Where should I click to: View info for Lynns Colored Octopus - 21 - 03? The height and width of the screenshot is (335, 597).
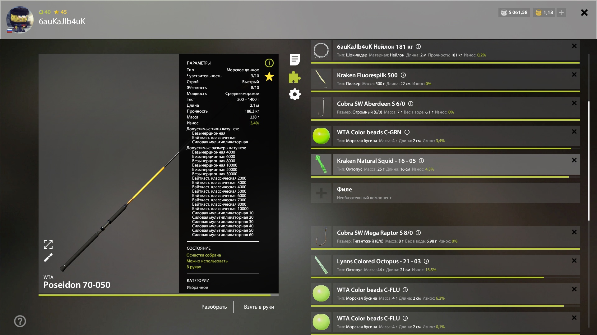tap(426, 261)
